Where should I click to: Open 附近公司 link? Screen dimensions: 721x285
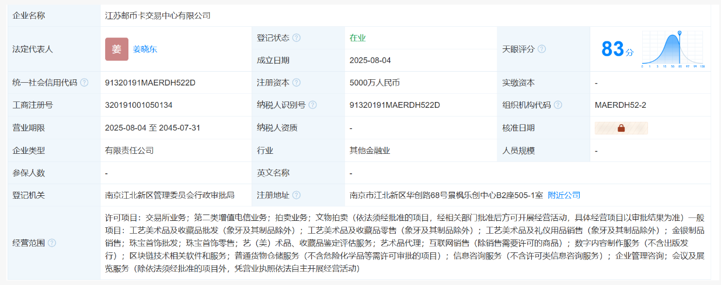(564, 195)
